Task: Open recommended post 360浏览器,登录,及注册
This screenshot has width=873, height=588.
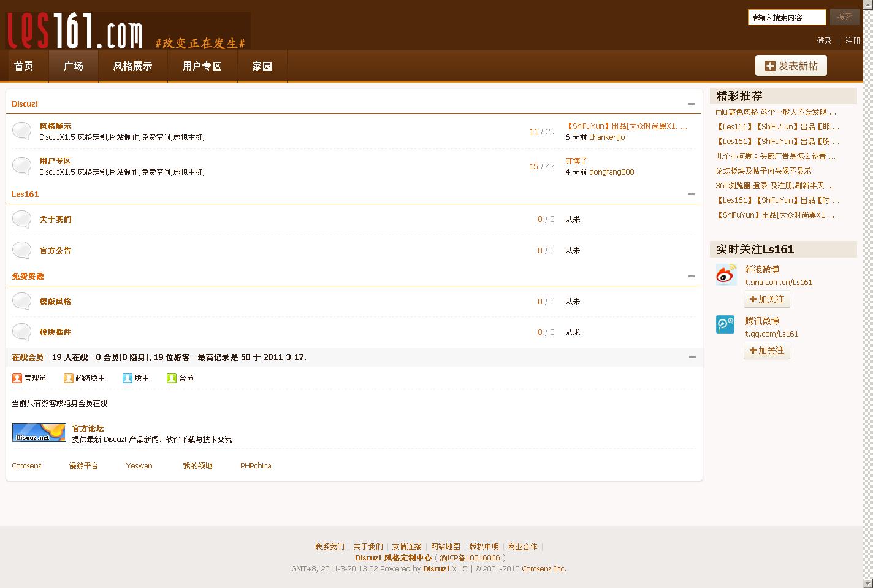Action: [775, 186]
